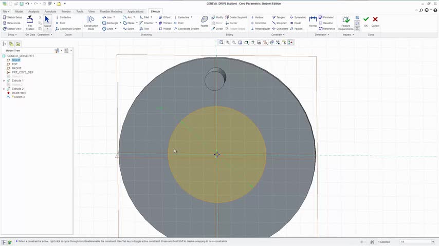Screen dimensions: 439x246
Task: Expand Extrude 2 in model tree
Action: [4, 89]
